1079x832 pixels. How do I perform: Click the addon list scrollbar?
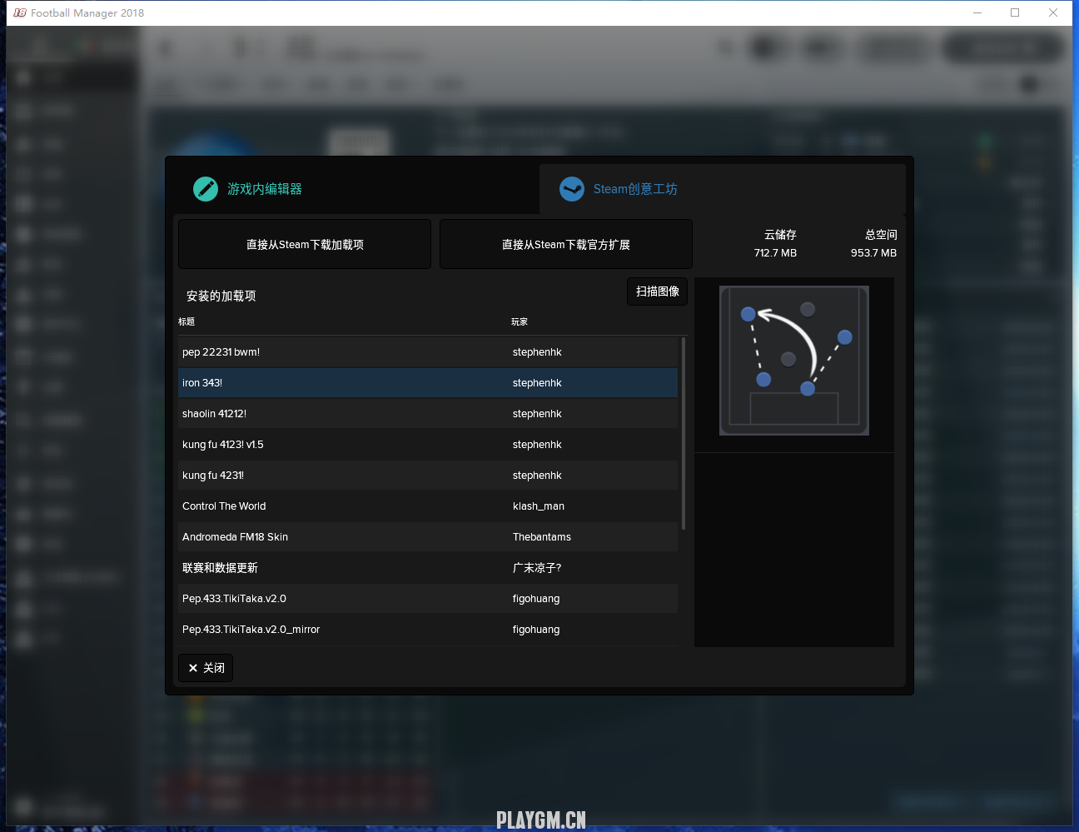click(x=684, y=433)
